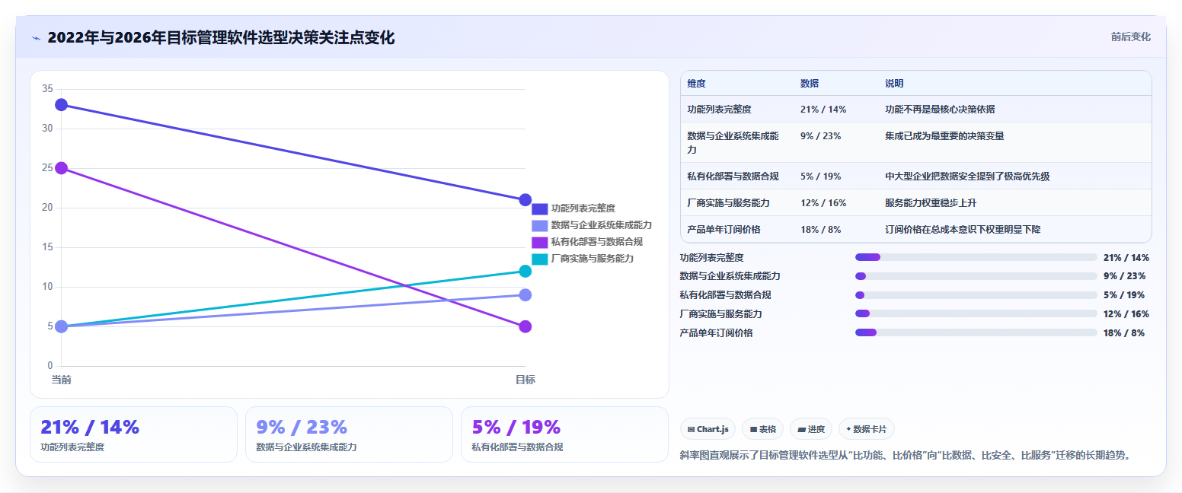Image resolution: width=1182 pixels, height=493 pixels.
Task: Click table cell 集成已成为最重要的决策变量
Action: coord(944,136)
